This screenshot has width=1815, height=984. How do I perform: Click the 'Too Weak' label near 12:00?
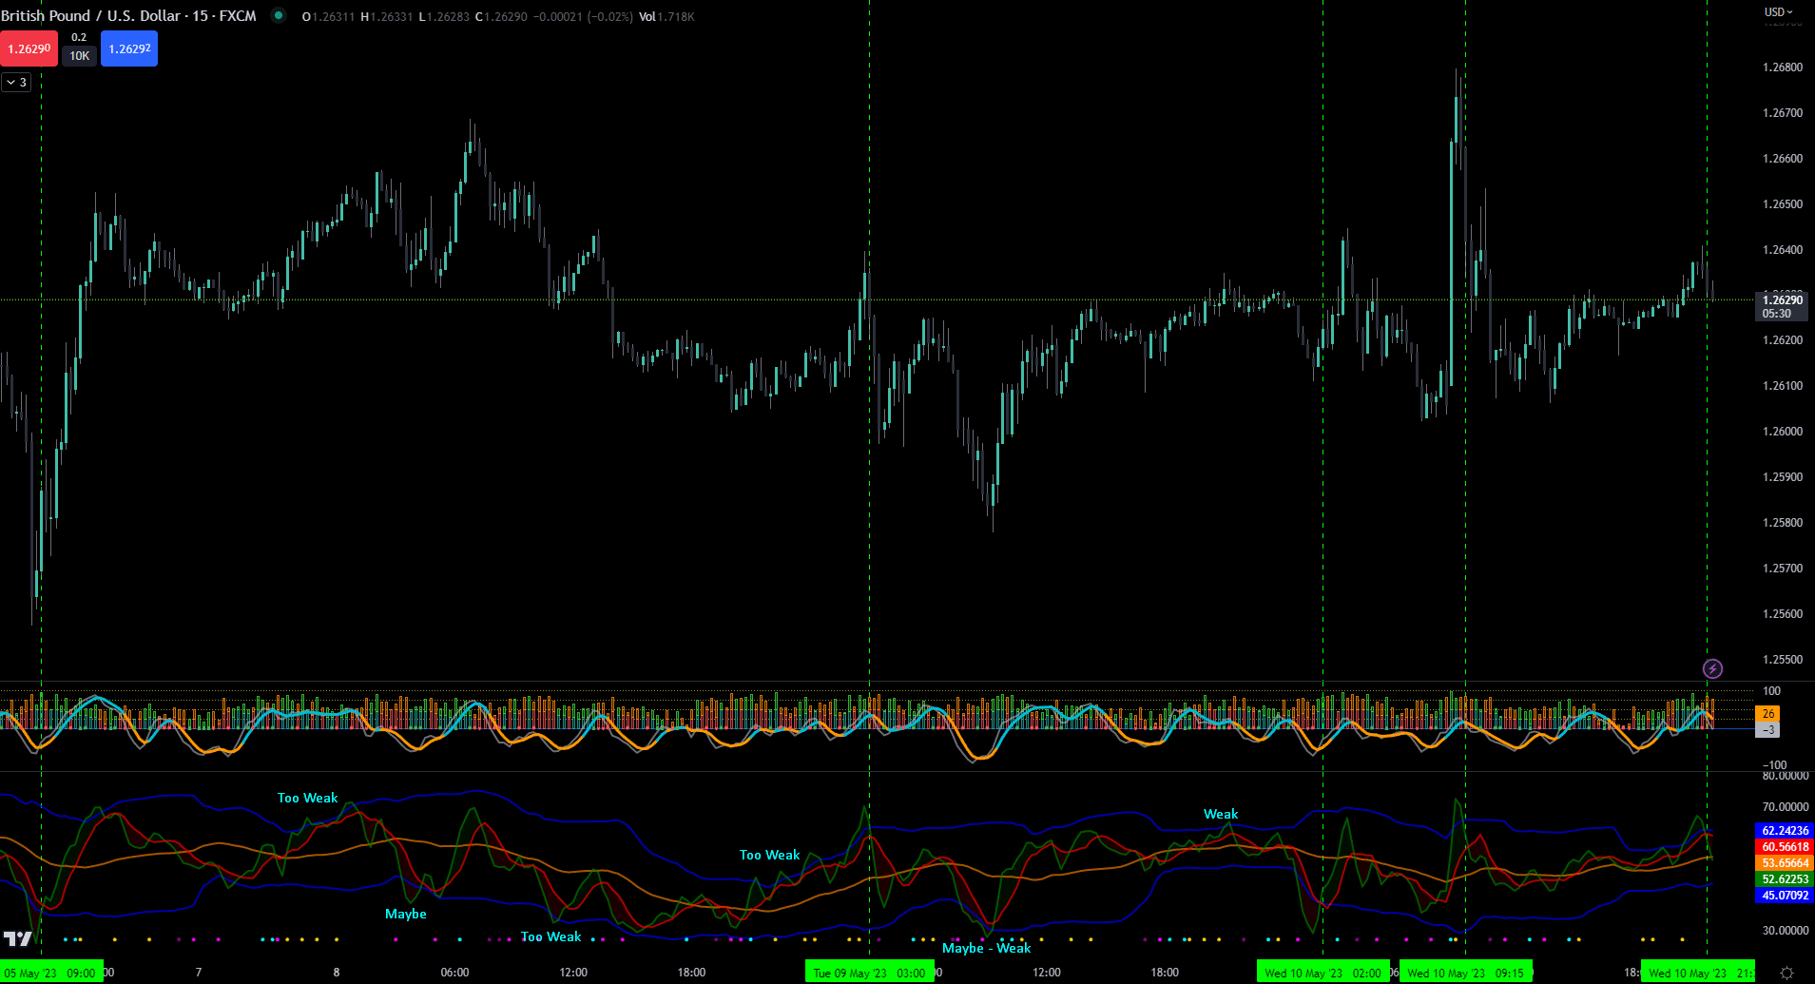[550, 936]
